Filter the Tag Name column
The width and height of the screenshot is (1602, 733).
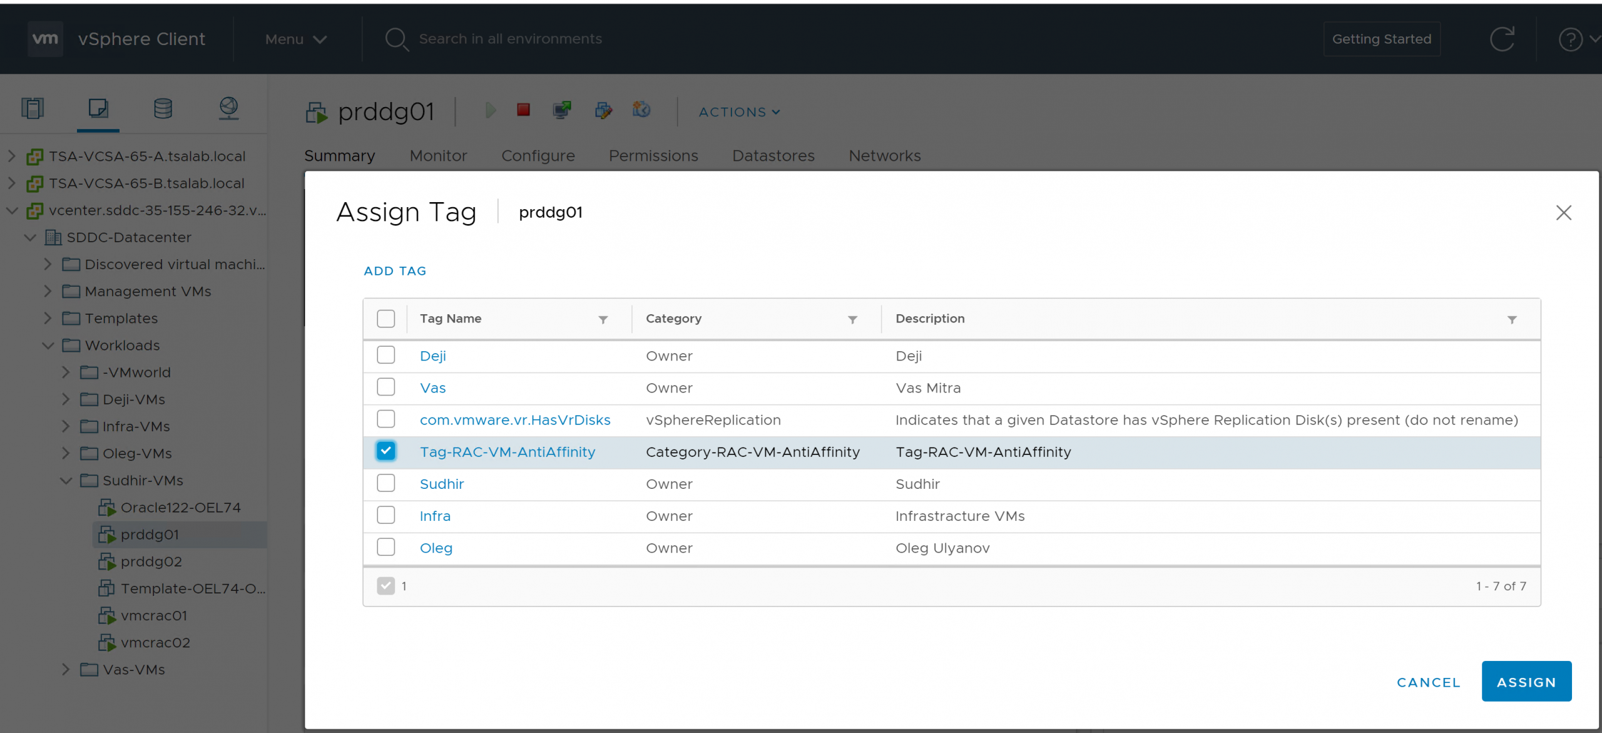[603, 320]
